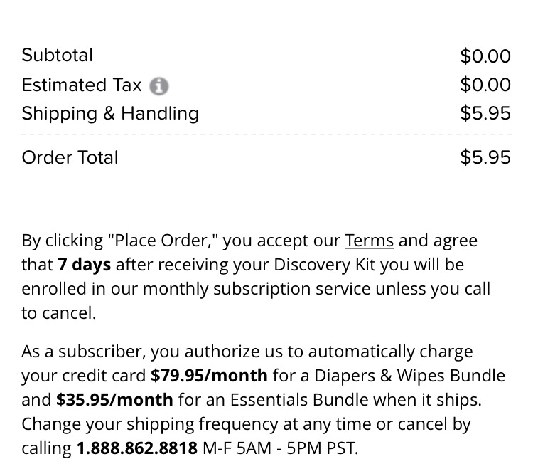Click the Essentials Bundle text
533x459 pixels.
pos(299,400)
